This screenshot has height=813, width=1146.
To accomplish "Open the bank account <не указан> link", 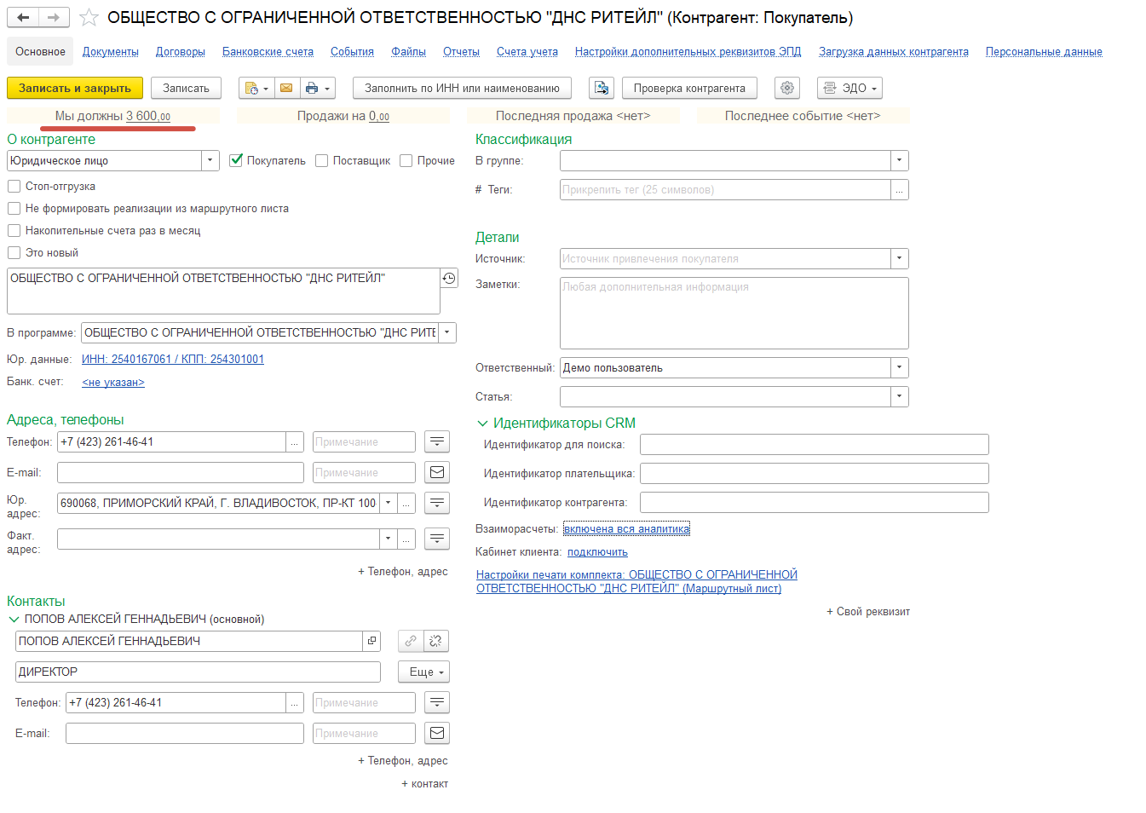I will pos(113,383).
